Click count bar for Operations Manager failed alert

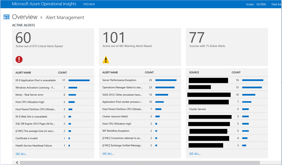(165, 87)
